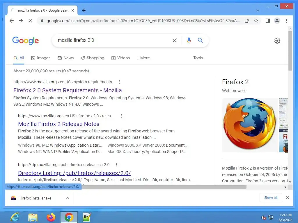Screen dimensions: 298x223
Task: Open the Windows 98, ME profile path sitelink
Action: point(60,145)
